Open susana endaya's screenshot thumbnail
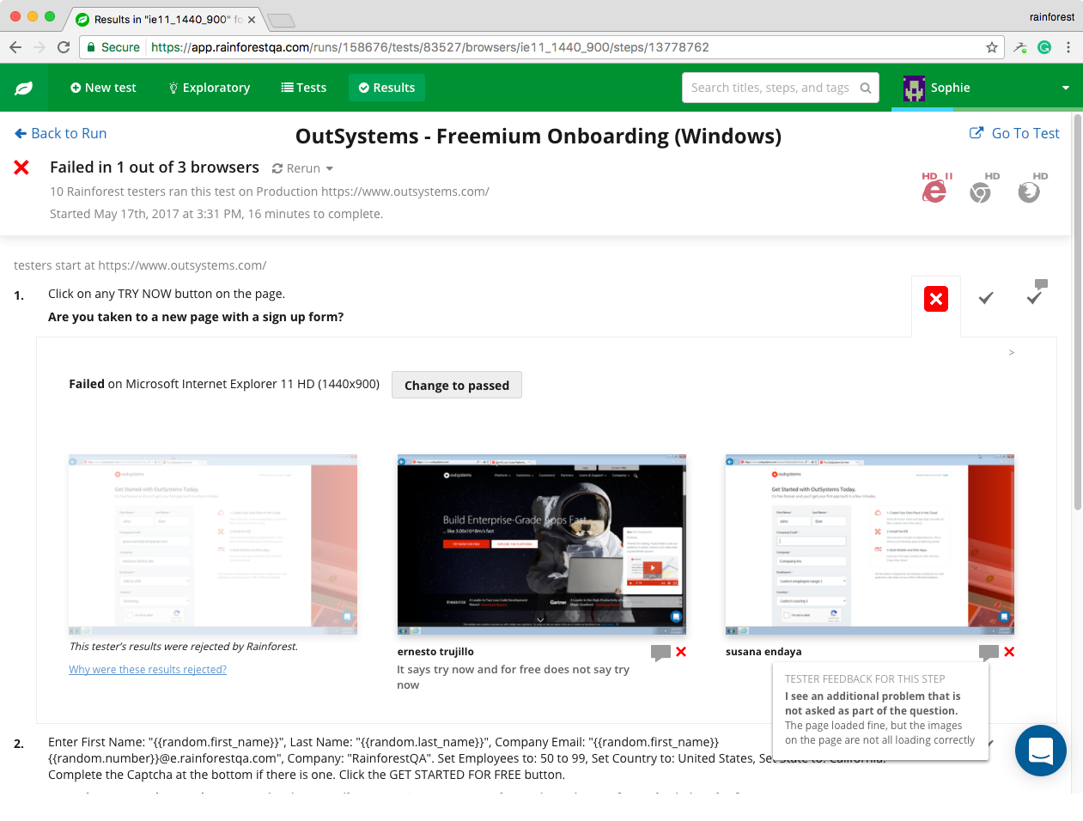Viewport: 1083px width, 821px height. [870, 544]
